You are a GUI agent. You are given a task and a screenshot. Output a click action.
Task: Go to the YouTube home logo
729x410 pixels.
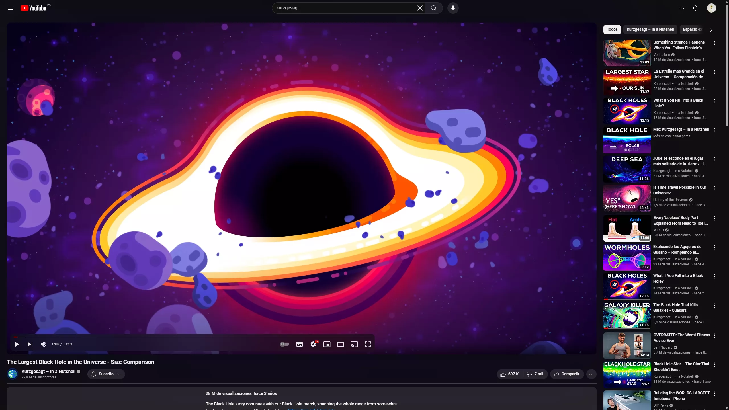tap(33, 8)
